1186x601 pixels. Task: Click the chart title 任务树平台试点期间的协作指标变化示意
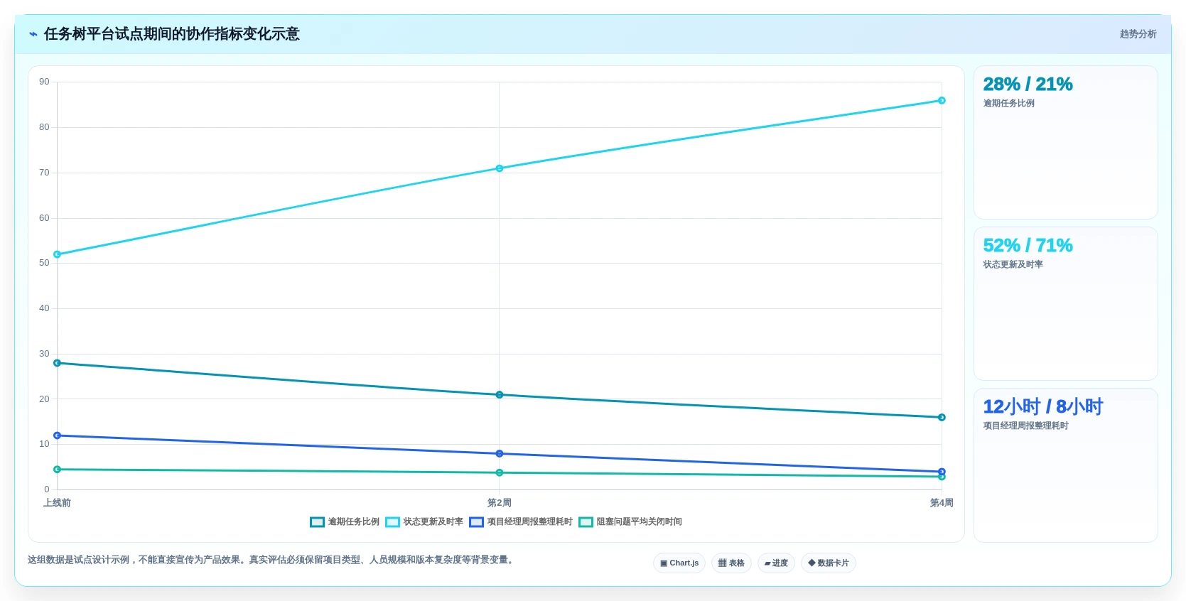tap(172, 34)
